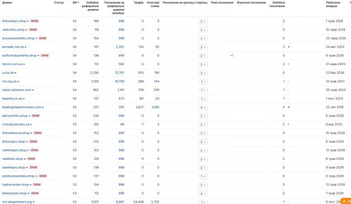Open target page links dropdown for leadingimplantcenters.com
The height and width of the screenshot is (204, 351).
tap(203, 107)
